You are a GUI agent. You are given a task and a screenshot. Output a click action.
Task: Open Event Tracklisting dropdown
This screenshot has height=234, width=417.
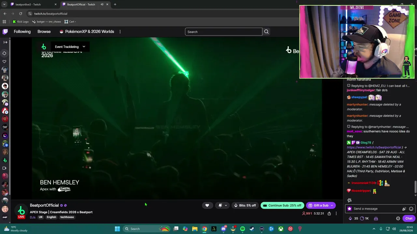(70, 47)
